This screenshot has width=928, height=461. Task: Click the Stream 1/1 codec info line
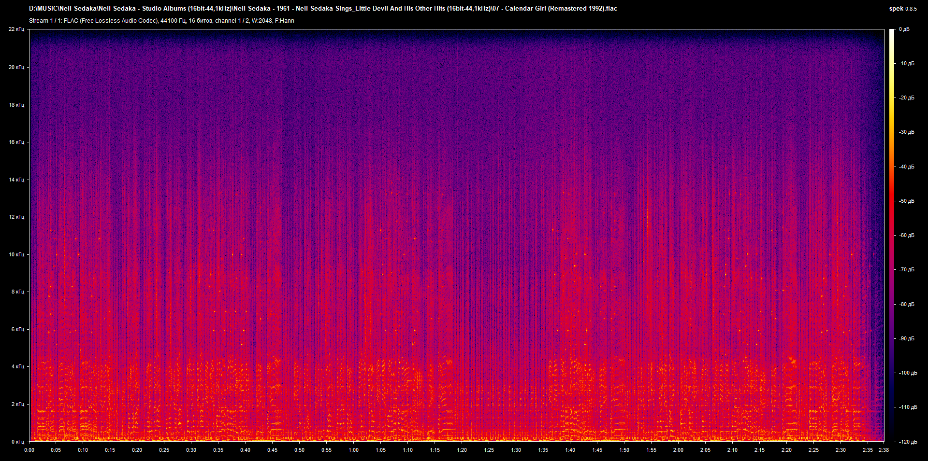click(161, 21)
